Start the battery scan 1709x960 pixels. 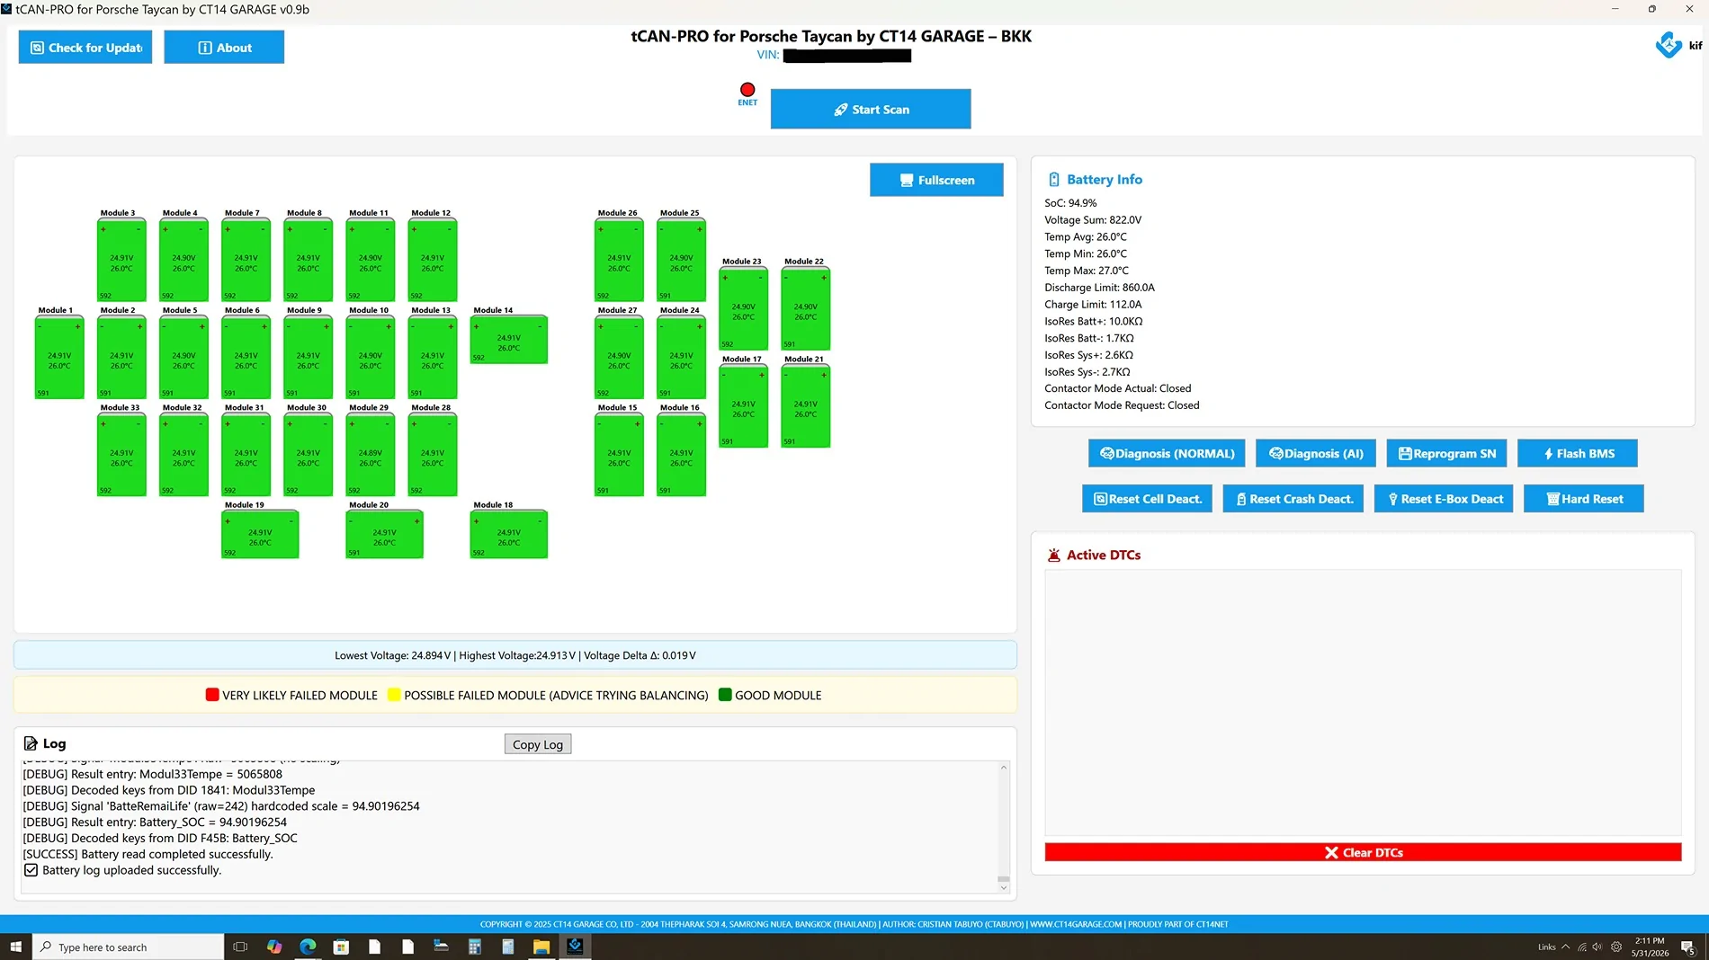(x=871, y=109)
